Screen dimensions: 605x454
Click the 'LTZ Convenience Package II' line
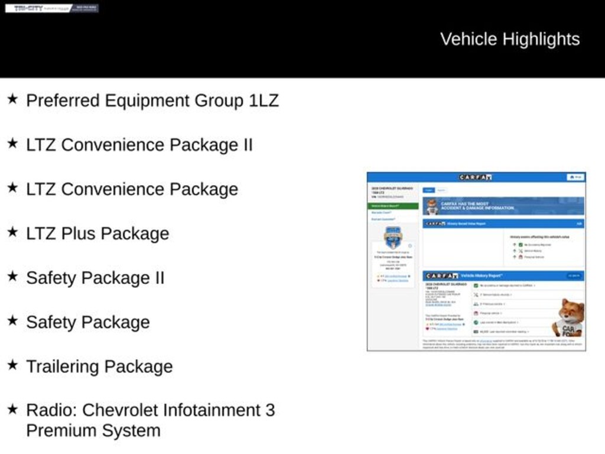139,145
